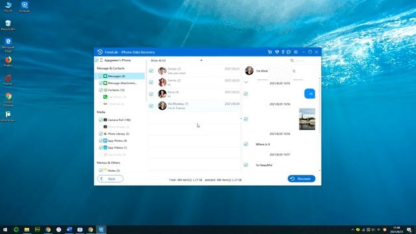416x234 pixels.
Task: Open the hamburger menu in FoneLab title bar
Action: 296,52
